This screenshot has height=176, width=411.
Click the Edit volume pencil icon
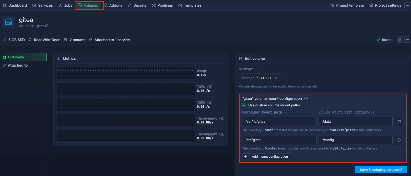(x=241, y=58)
